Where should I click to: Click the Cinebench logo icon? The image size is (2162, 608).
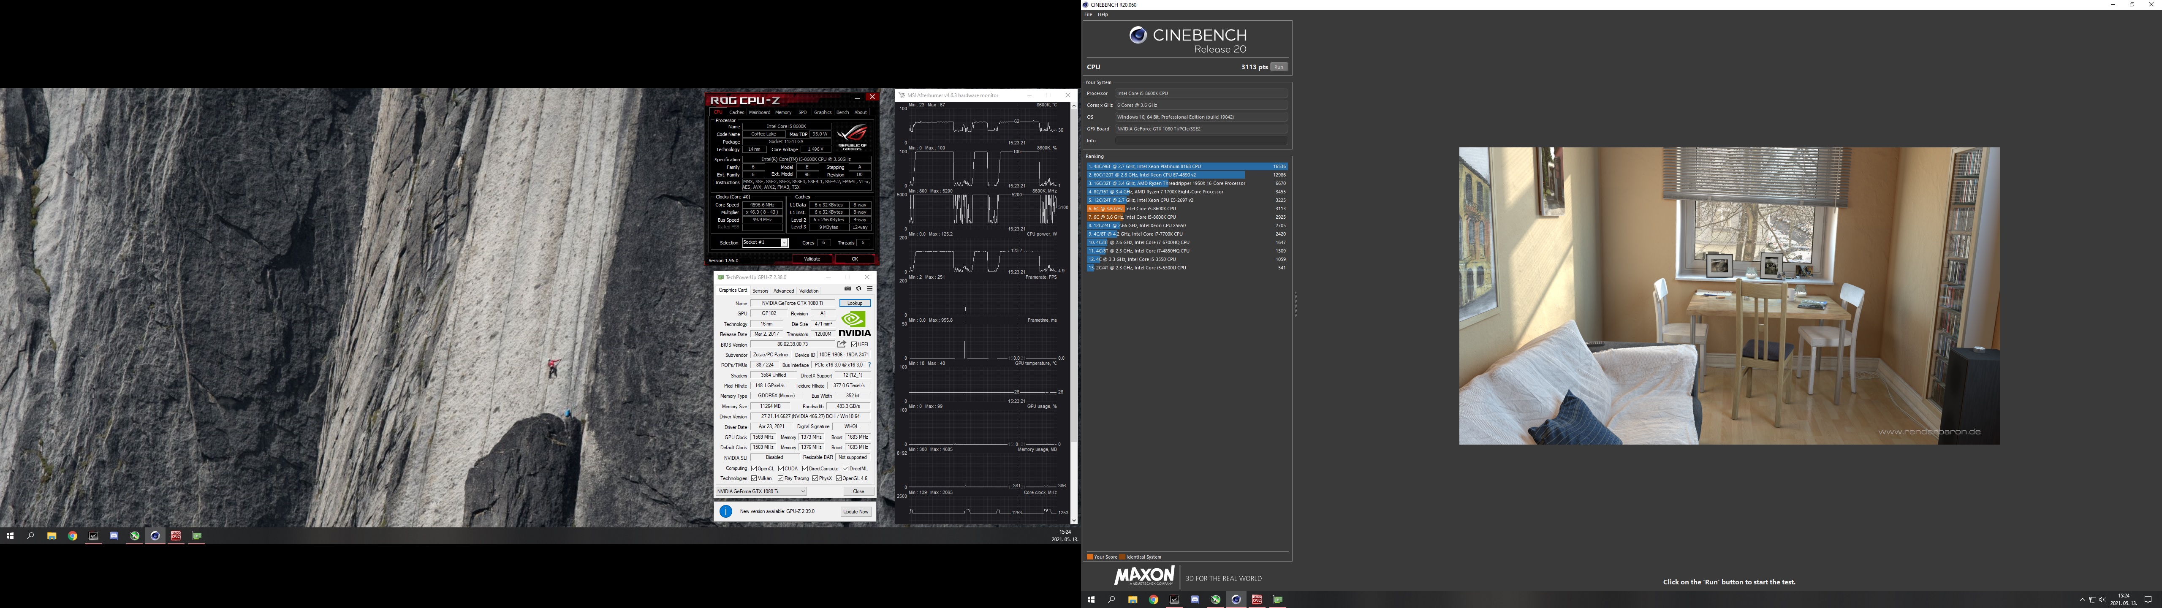pos(1137,35)
